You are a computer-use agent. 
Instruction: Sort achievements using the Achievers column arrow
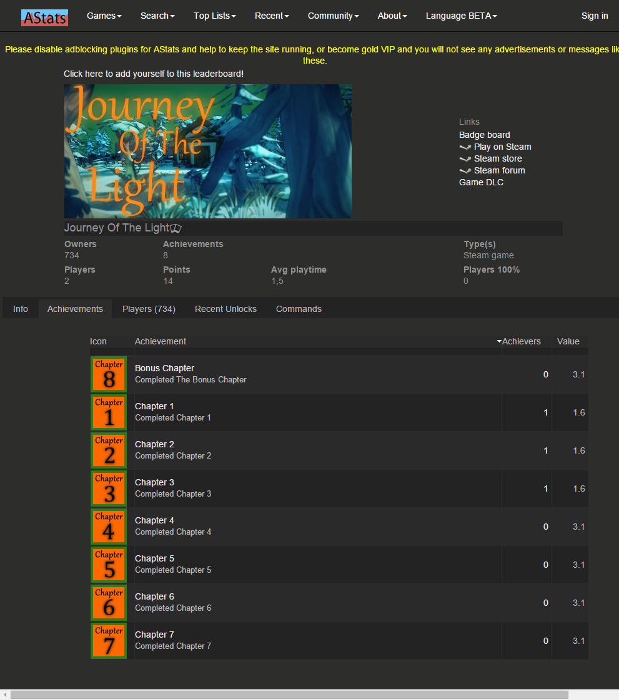pyautogui.click(x=499, y=341)
